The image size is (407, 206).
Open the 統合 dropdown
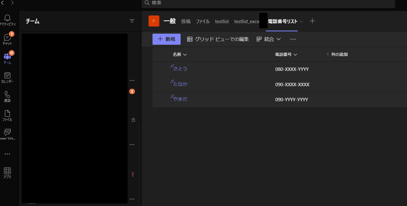pos(269,39)
